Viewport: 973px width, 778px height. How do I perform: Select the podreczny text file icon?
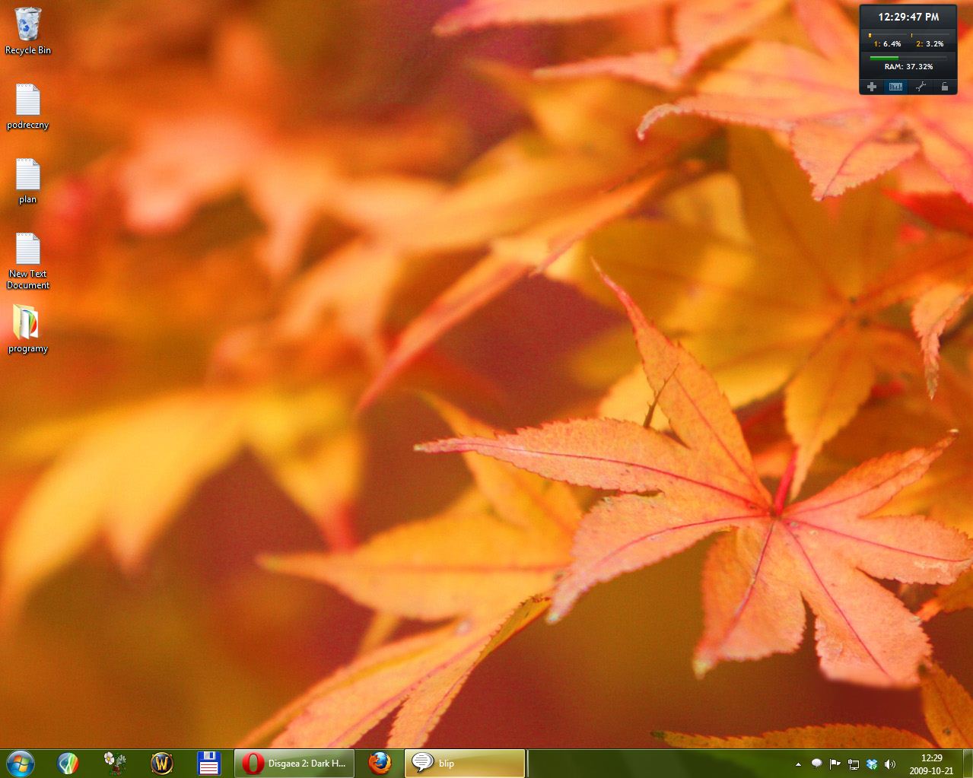point(27,100)
